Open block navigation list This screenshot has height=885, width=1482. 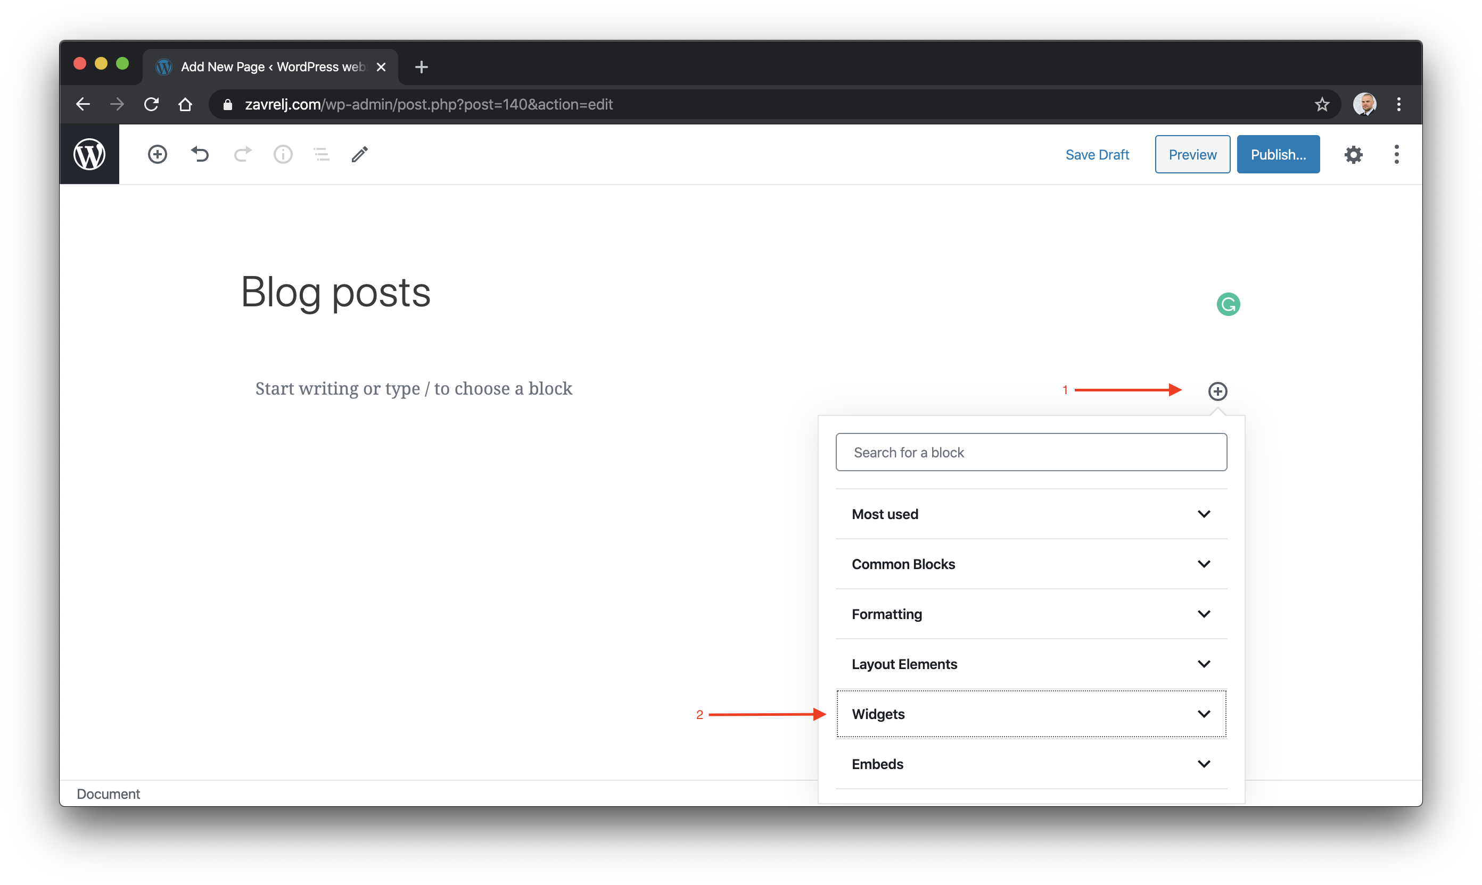tap(322, 154)
